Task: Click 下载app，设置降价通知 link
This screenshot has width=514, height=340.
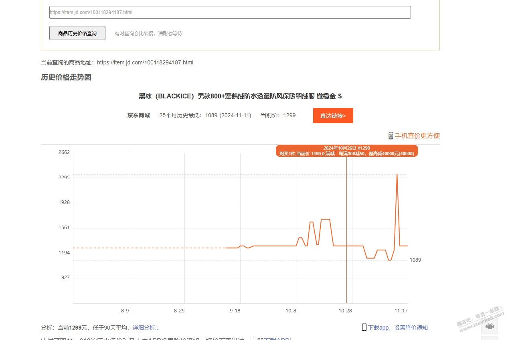Action: tap(398, 328)
